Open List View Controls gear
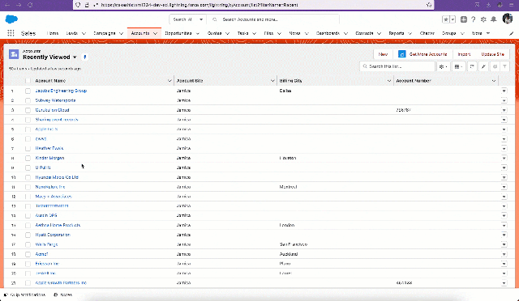The image size is (519, 301). coord(444,66)
